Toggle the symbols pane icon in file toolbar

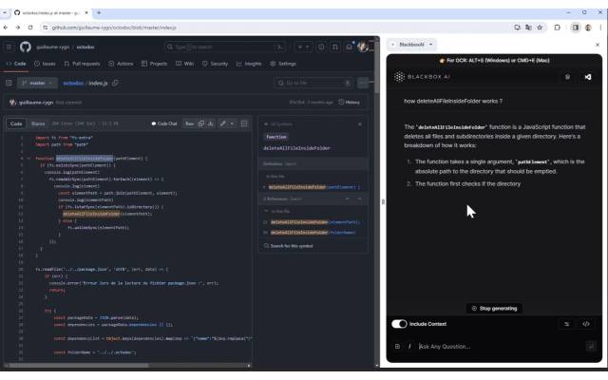[244, 123]
